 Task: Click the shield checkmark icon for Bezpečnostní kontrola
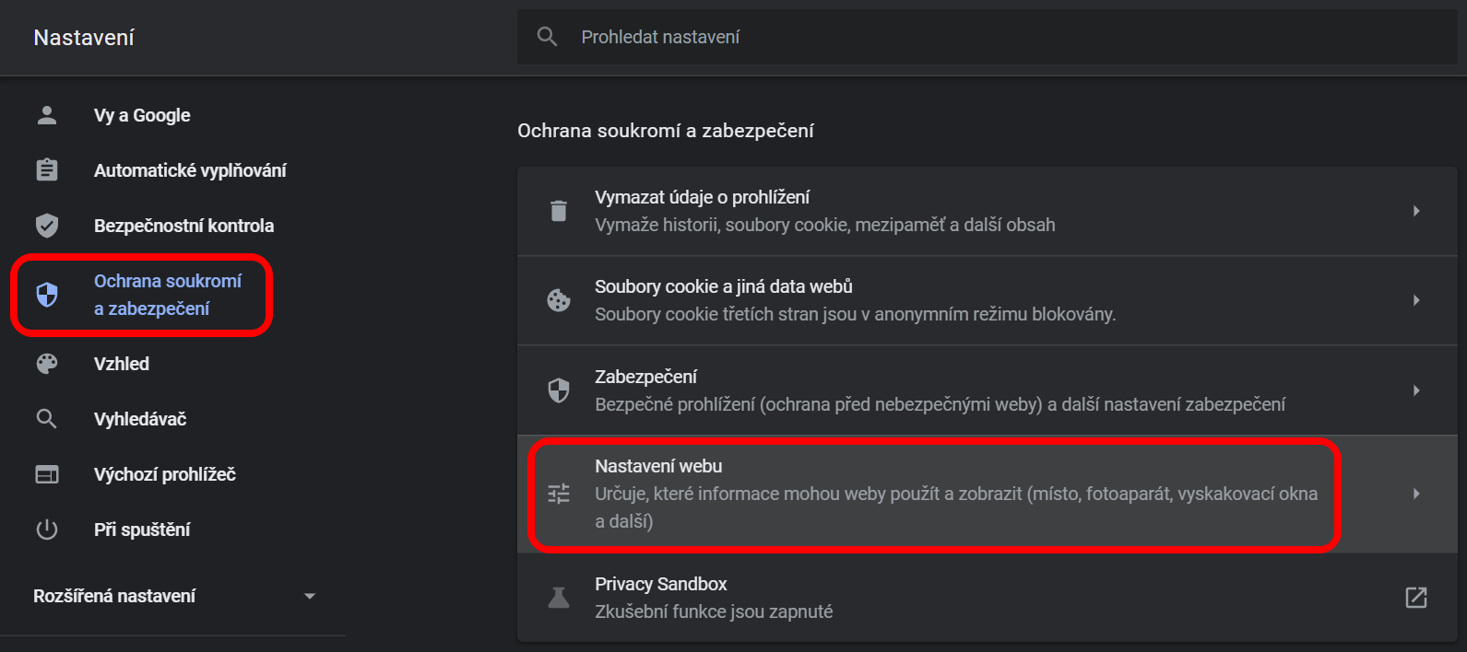click(47, 226)
